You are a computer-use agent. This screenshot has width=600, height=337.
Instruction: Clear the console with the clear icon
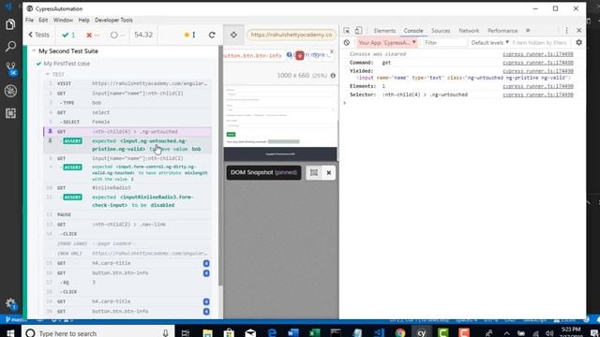(347, 43)
